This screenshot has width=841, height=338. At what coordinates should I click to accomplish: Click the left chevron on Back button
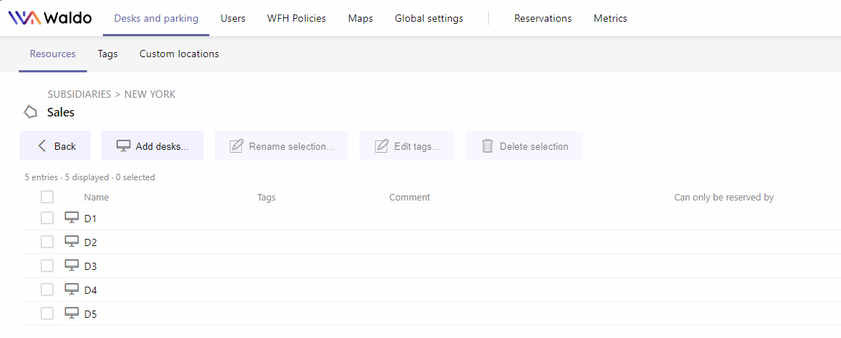pos(42,145)
